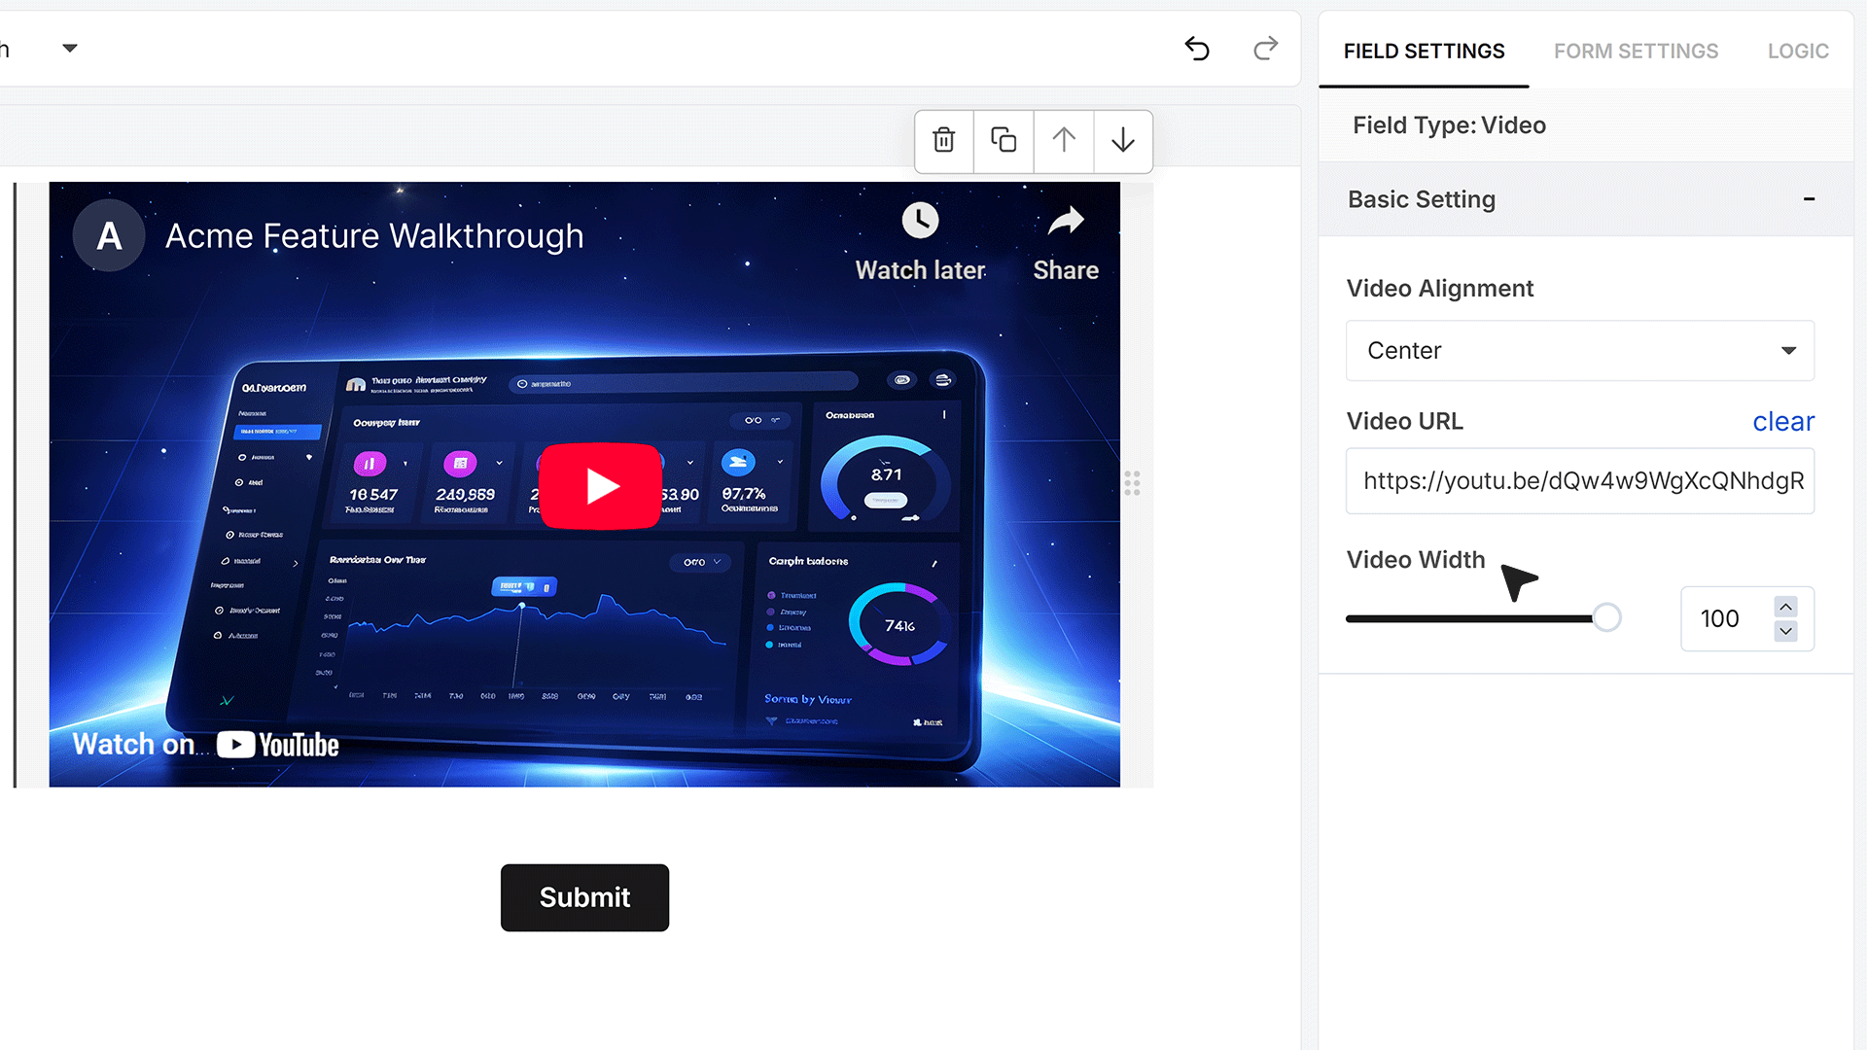Viewport: 1867px width, 1050px height.
Task: Duplicate the video field using copy icon
Action: pos(1004,141)
